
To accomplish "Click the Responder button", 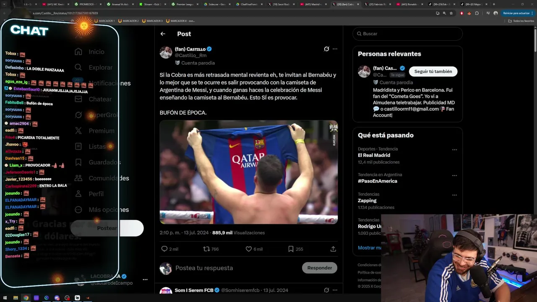I will [x=320, y=268].
